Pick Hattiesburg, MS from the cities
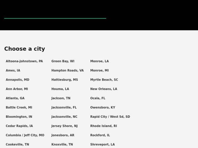 (x=65, y=80)
